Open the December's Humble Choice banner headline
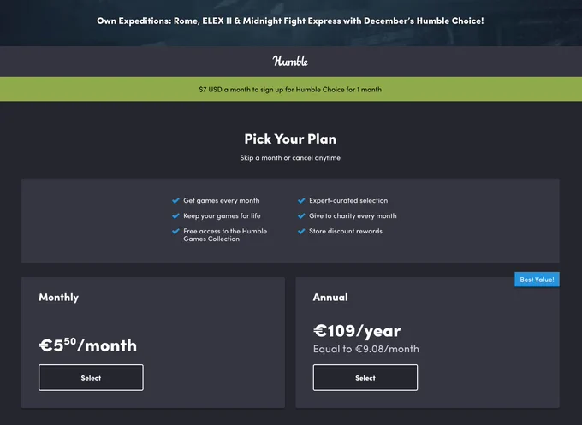The height and width of the screenshot is (425, 582). click(x=290, y=21)
